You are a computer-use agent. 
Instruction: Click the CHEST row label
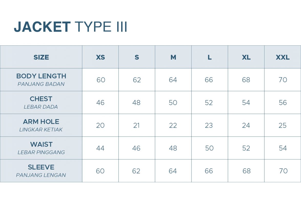[x=41, y=99]
